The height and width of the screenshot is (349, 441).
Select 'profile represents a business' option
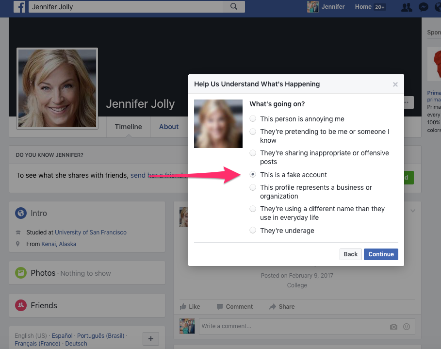click(x=253, y=187)
